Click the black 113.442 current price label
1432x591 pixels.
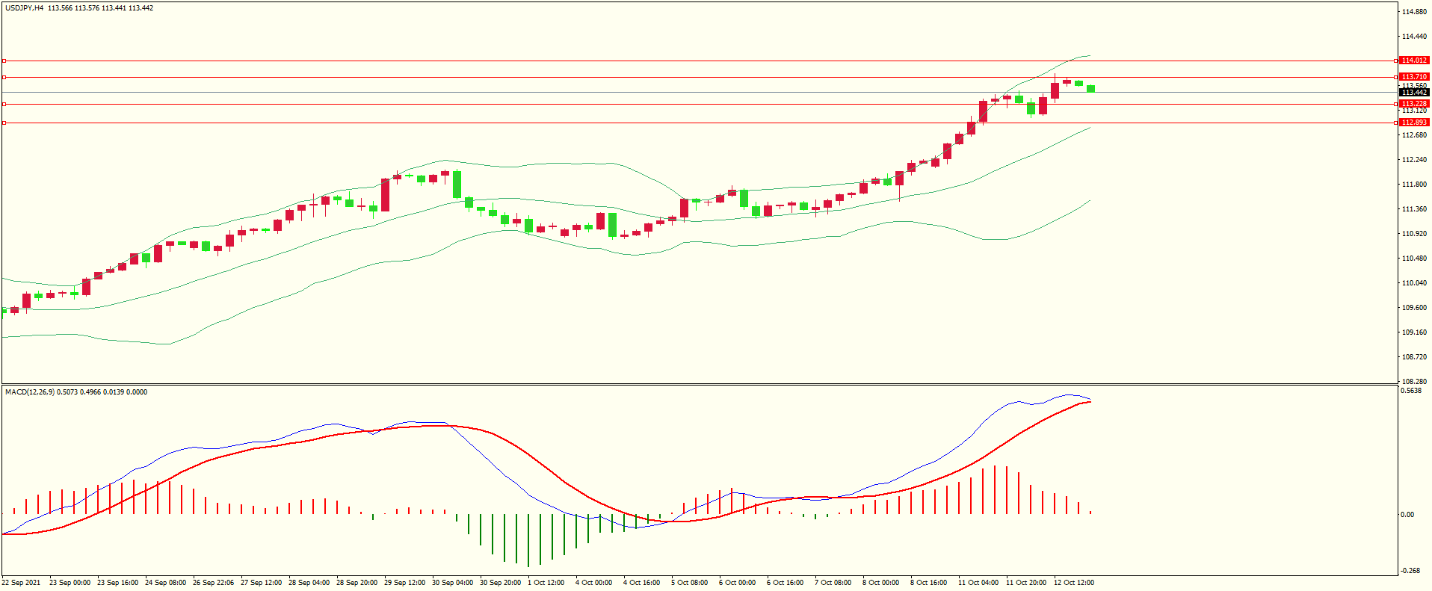click(1413, 93)
